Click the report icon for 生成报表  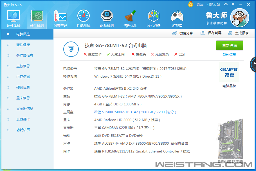[x=230, y=33]
